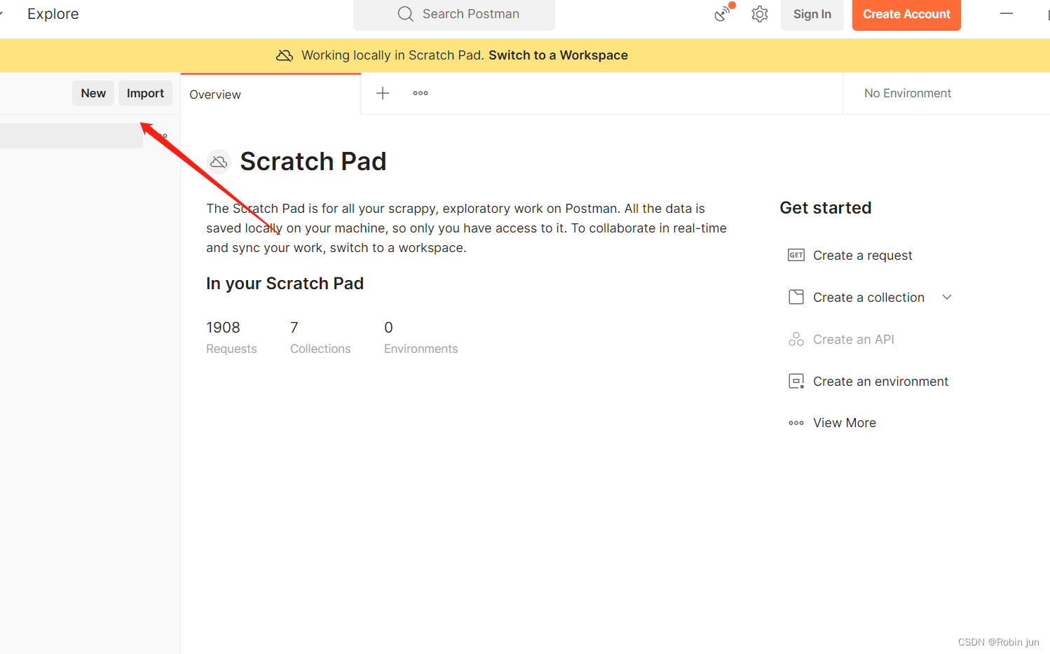Open the satellite capture requests icon
Image resolution: width=1050 pixels, height=654 pixels.
tap(723, 13)
